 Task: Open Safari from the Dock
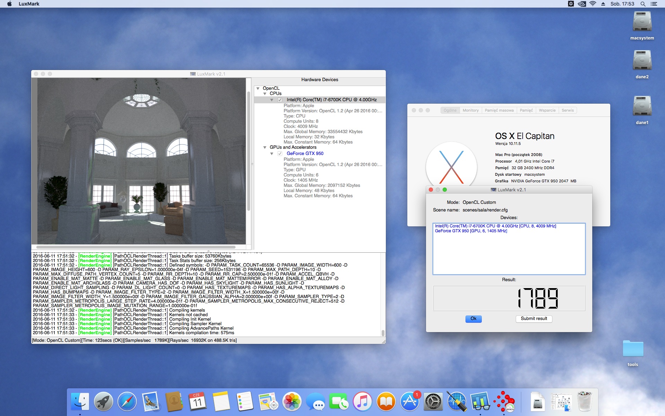tap(127, 402)
